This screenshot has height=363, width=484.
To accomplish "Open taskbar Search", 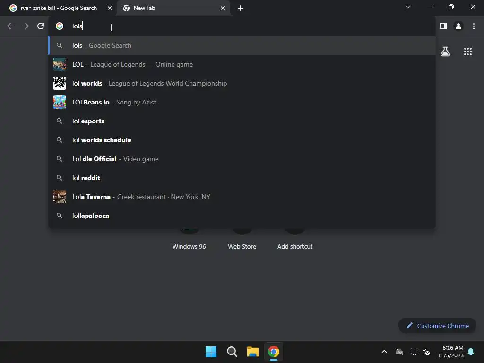I will click(232, 352).
